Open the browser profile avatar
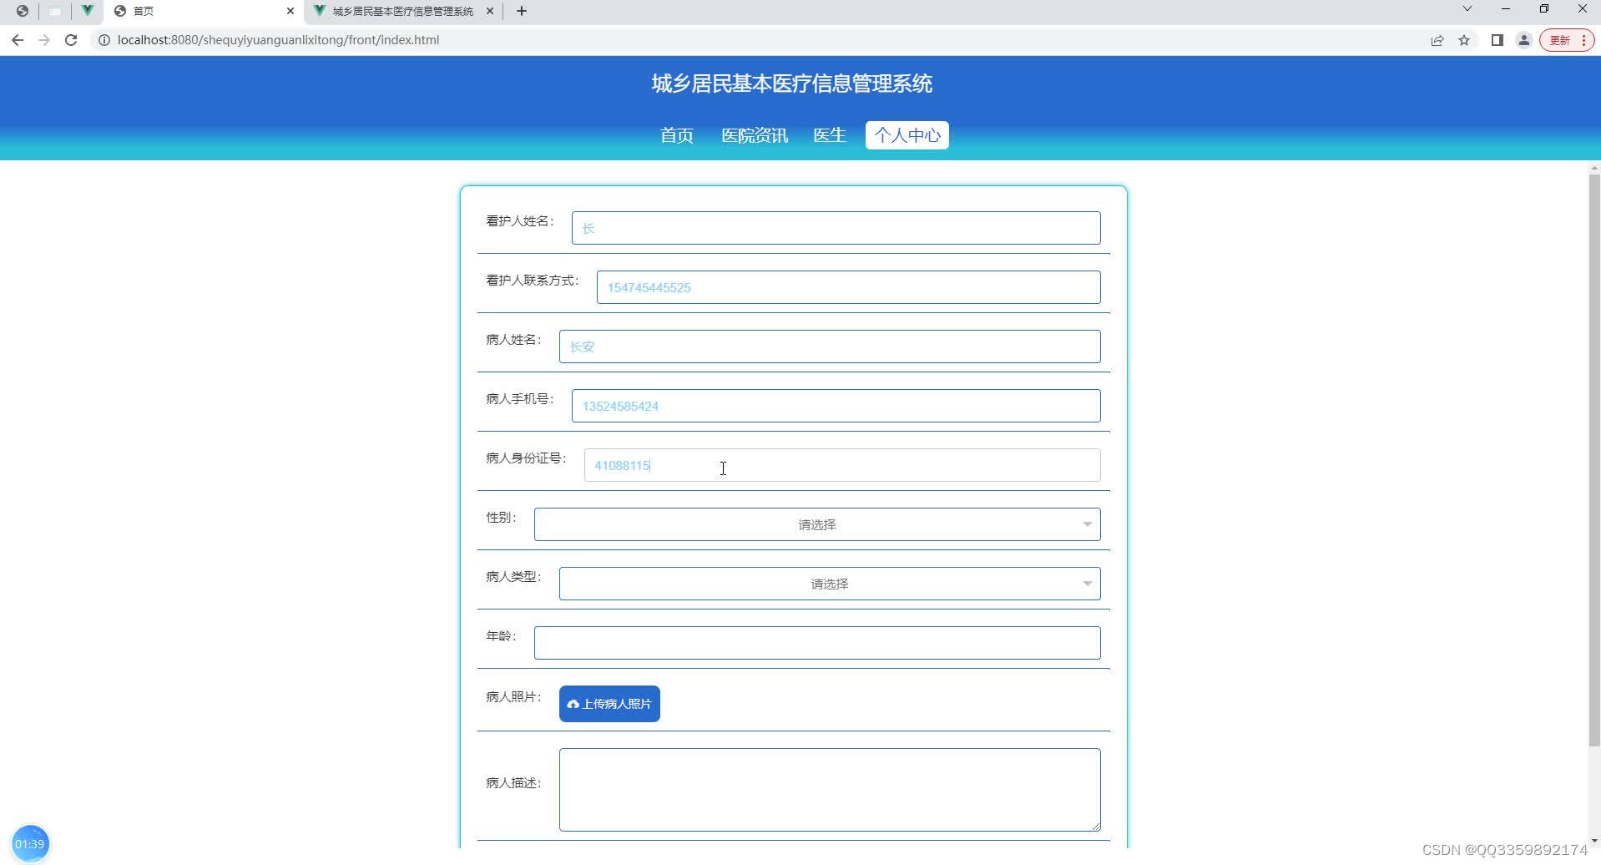Screen dimensions: 1601x865 pyautogui.click(x=1524, y=40)
